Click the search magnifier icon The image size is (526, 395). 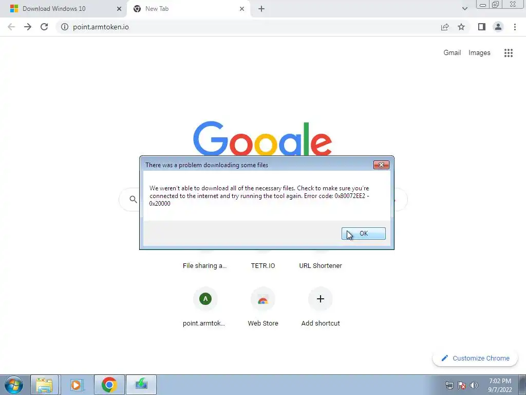click(133, 200)
